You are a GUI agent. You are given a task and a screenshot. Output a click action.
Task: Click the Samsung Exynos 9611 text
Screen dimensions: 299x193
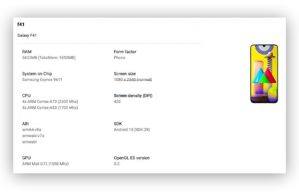point(42,79)
